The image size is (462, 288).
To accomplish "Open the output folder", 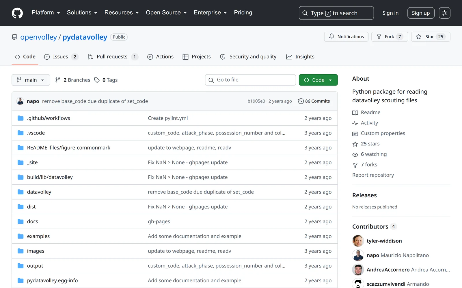I will click(x=35, y=266).
